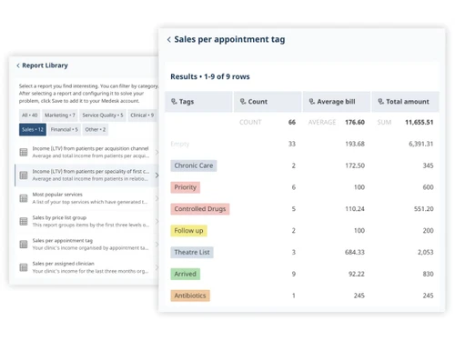Viewport: 455px width, 341px height.
Task: Expand Income per speciality of first report chevron
Action: [157, 176]
